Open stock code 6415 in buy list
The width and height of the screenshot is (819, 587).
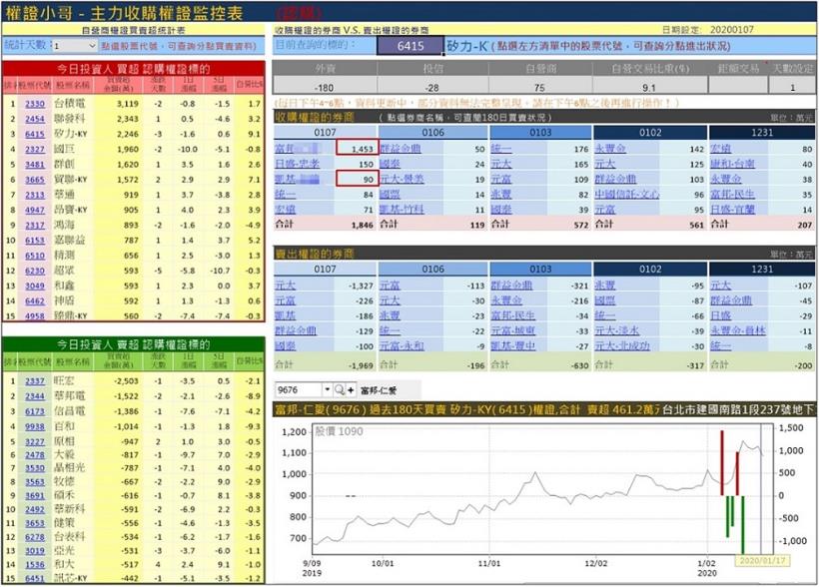pyautogui.click(x=35, y=134)
